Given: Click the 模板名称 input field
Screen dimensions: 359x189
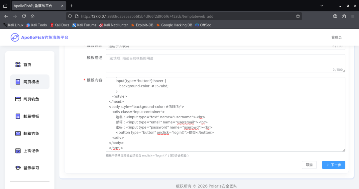Looking at the screenshot, I should [x=225, y=47].
